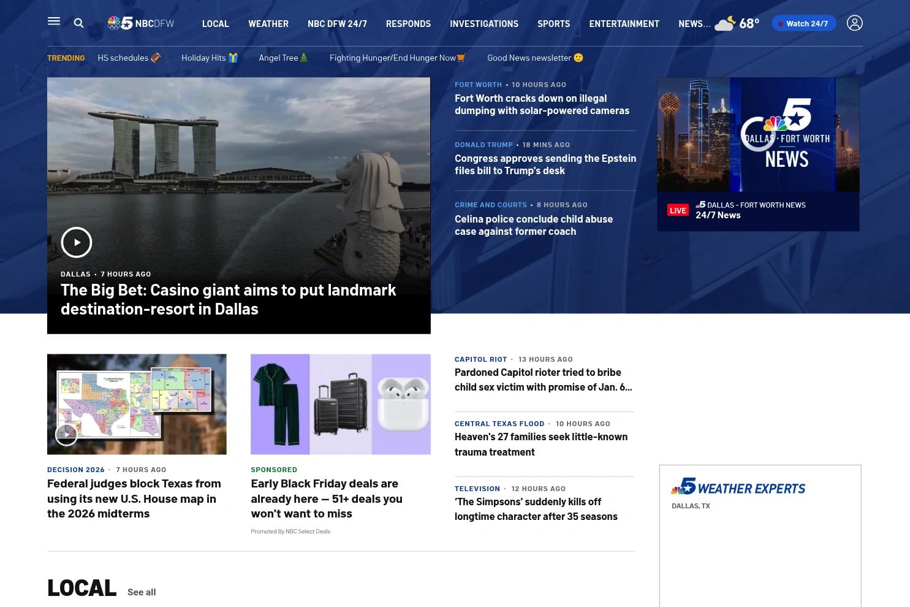
Task: Click the SPONSORED label above deals headline
Action: [x=274, y=470]
